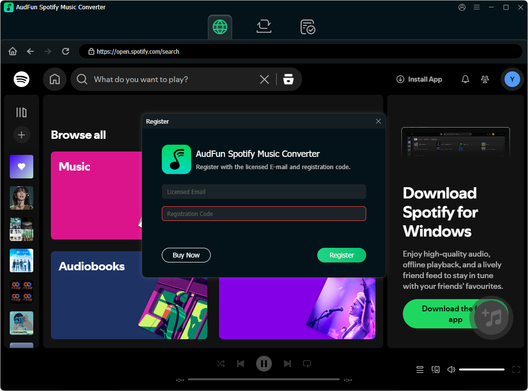Reload the Spotify page
528x391 pixels.
[x=66, y=51]
